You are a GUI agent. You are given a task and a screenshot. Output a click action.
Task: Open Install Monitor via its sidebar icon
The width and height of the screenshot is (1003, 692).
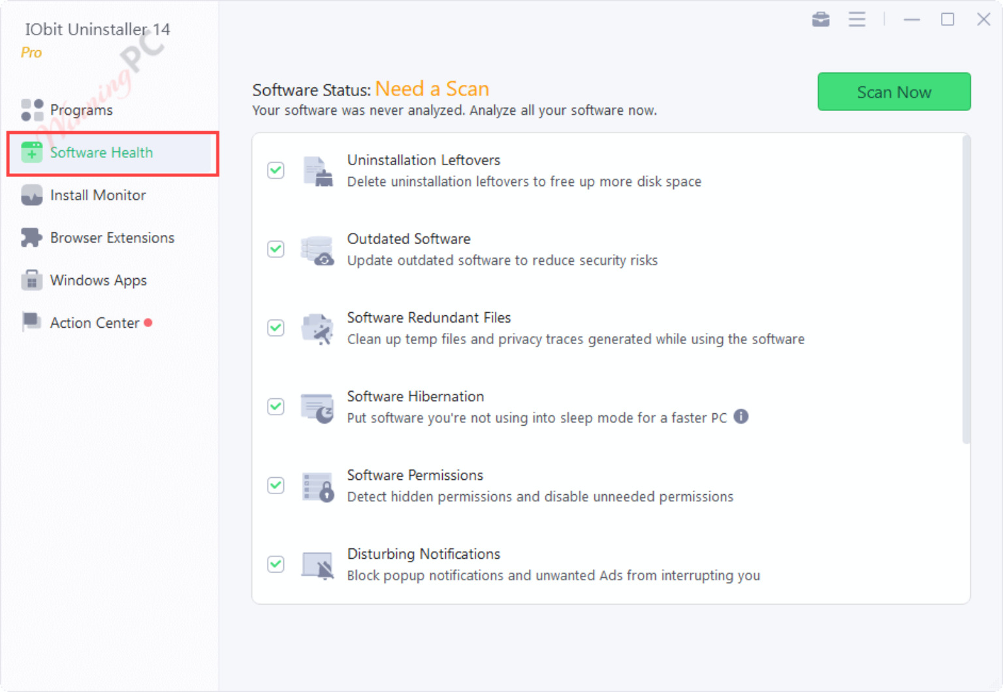31,195
